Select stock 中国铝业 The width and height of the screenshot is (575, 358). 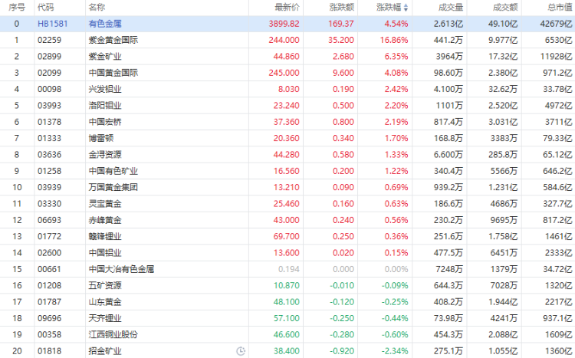tap(105, 253)
